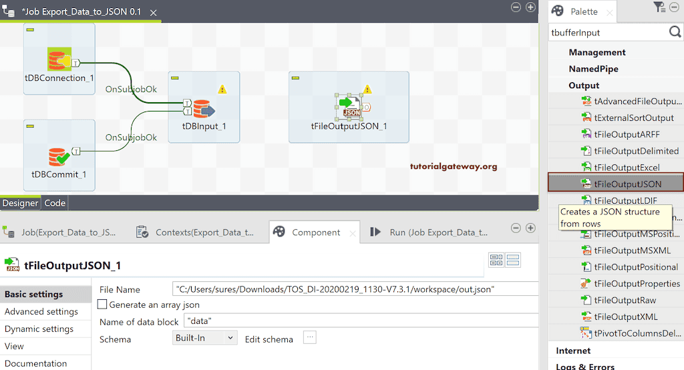The height and width of the screenshot is (370, 684).
Task: Select Advanced settings section
Action: [x=46, y=311]
